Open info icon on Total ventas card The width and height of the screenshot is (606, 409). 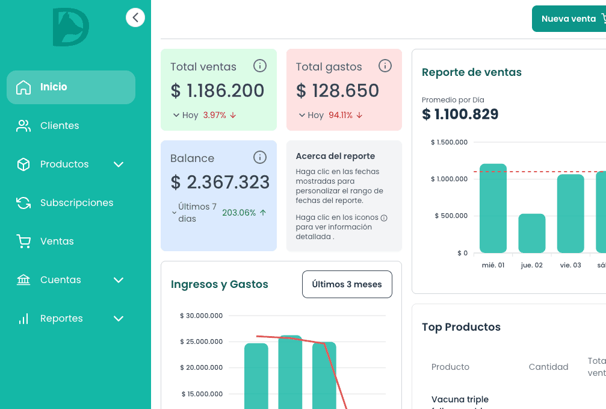pos(259,66)
